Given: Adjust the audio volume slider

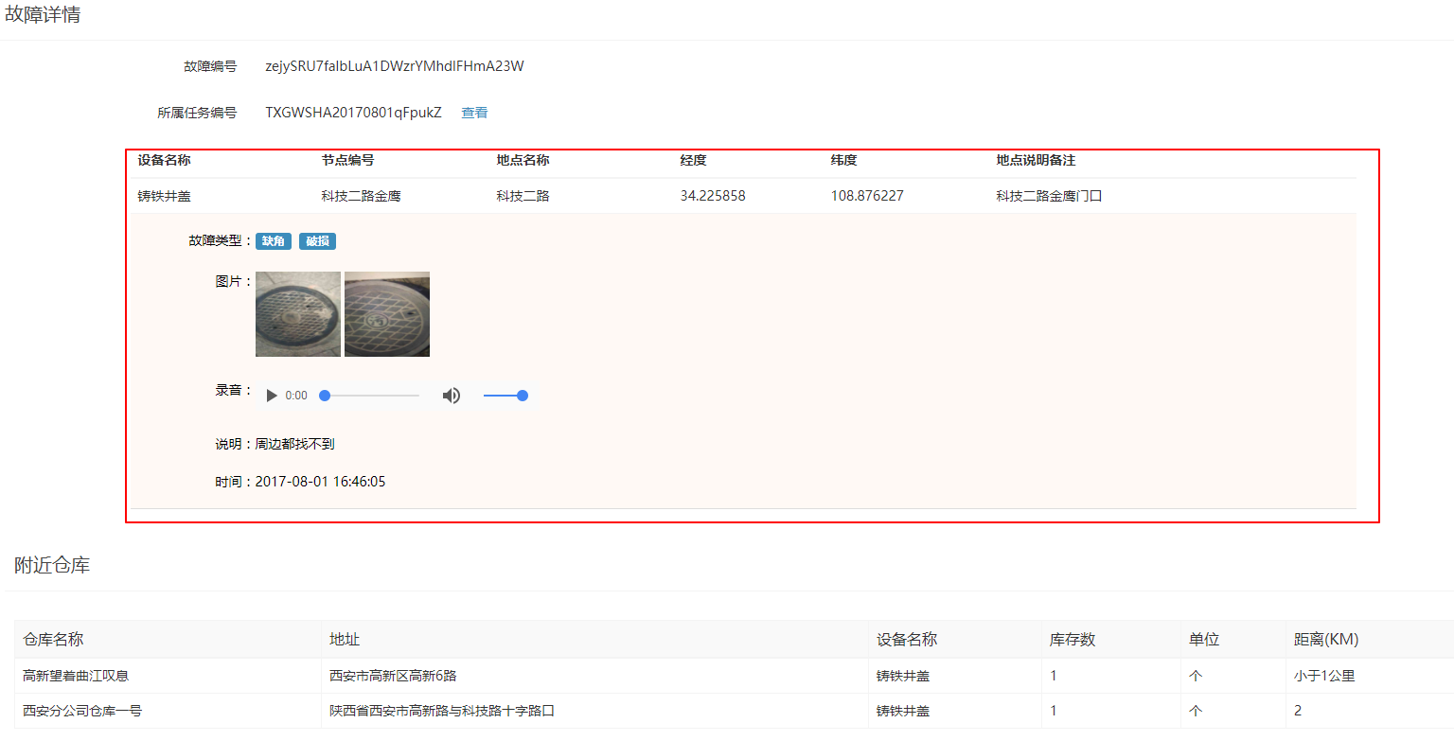Looking at the screenshot, I should (505, 396).
